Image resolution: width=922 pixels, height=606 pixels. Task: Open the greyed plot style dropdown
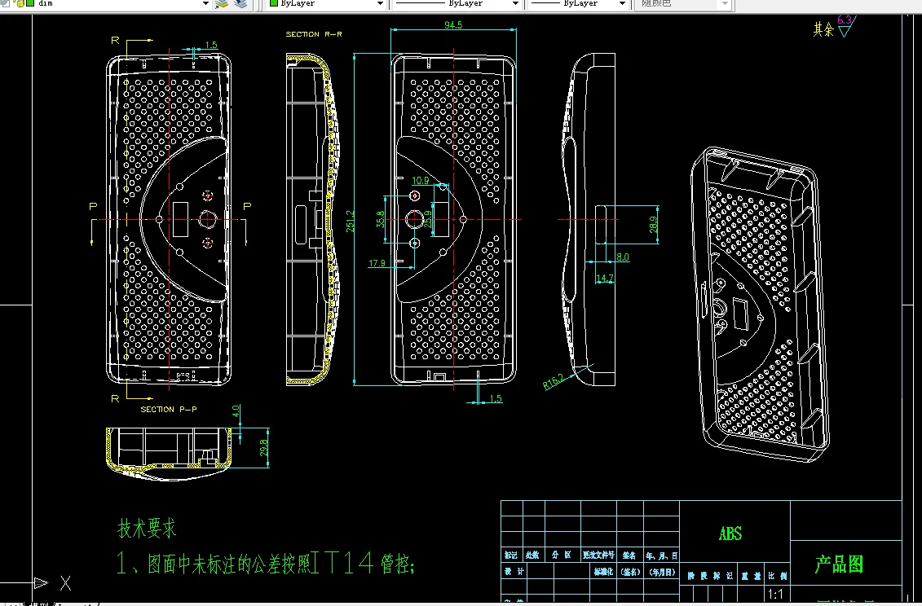[725, 3]
